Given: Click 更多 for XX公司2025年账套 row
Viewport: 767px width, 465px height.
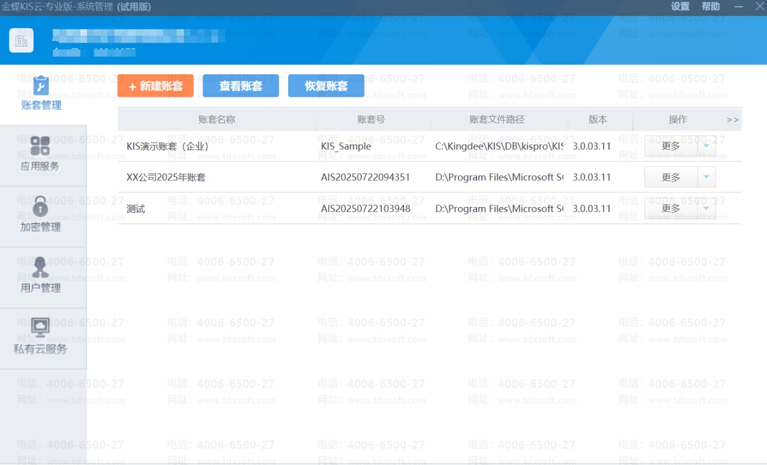Looking at the screenshot, I should (x=670, y=177).
